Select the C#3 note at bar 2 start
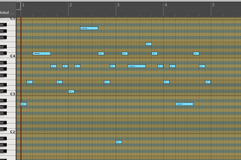This screenshot has height=160, width=241. [x=71, y=91]
